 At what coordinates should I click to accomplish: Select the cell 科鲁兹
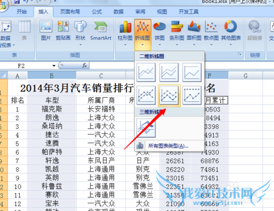coord(52,186)
